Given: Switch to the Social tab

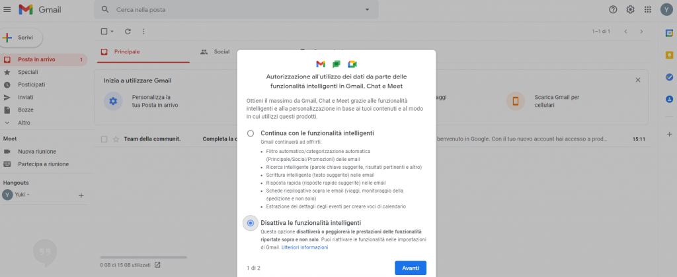Looking at the screenshot, I should tap(215, 51).
